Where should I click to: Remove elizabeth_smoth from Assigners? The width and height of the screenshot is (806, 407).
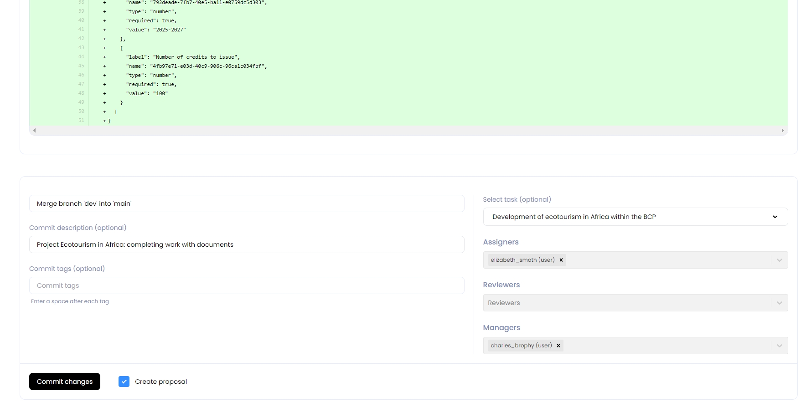[x=561, y=260]
